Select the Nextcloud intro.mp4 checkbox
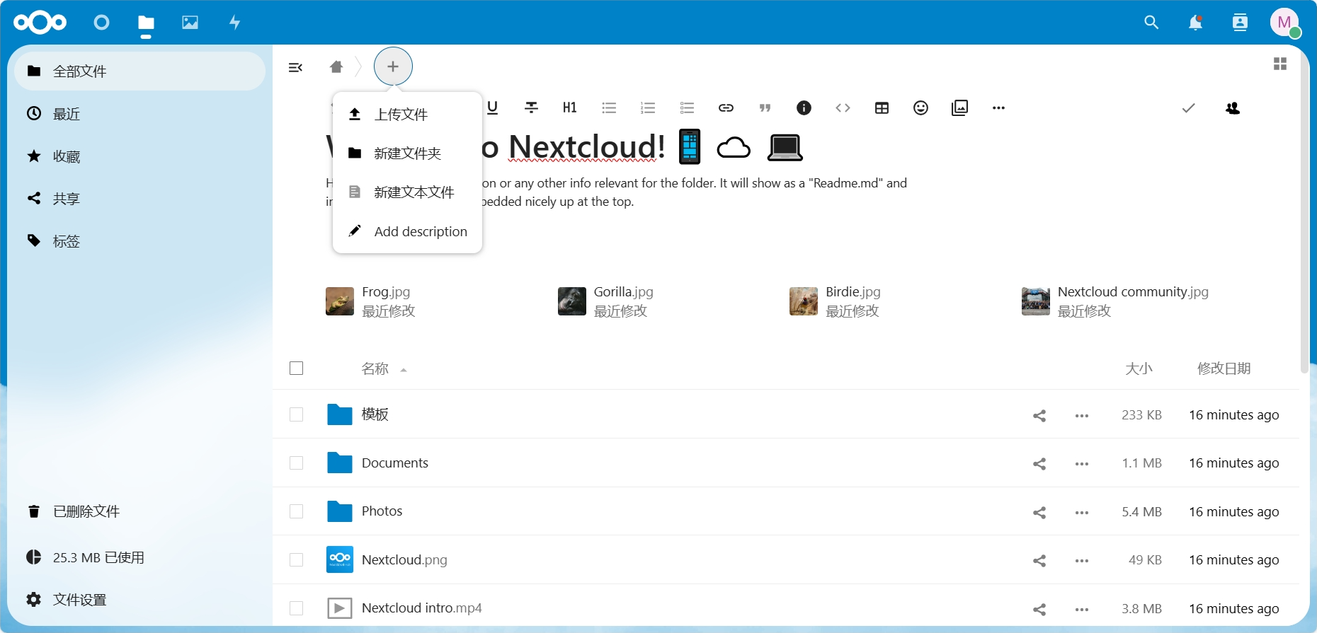The height and width of the screenshot is (633, 1317). point(297,608)
